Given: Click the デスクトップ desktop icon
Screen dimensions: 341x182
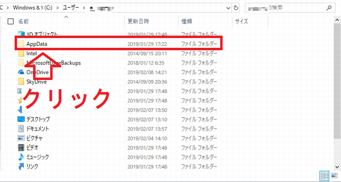Looking at the screenshot, I should coord(21,120).
